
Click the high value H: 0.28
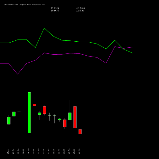pyautogui.click(x=80, y=8)
